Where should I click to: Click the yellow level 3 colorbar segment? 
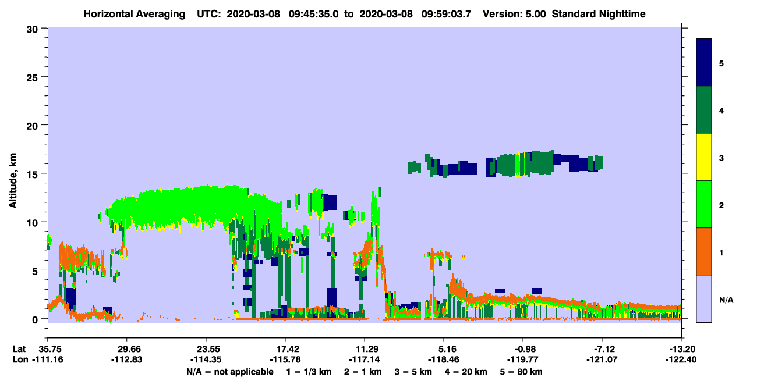point(704,157)
